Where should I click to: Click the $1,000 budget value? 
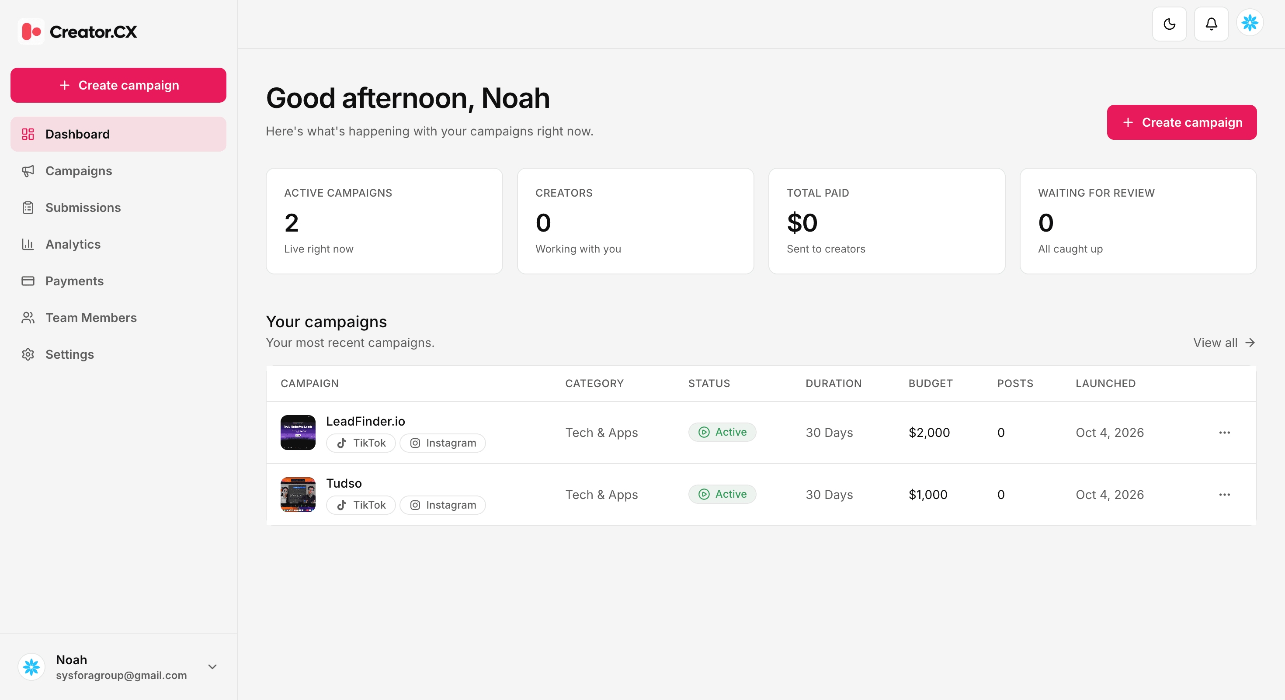(x=928, y=495)
